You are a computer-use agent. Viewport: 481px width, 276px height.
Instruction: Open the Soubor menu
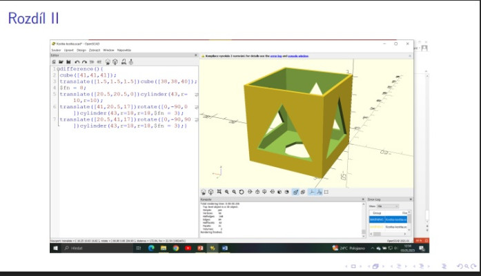(x=56, y=50)
